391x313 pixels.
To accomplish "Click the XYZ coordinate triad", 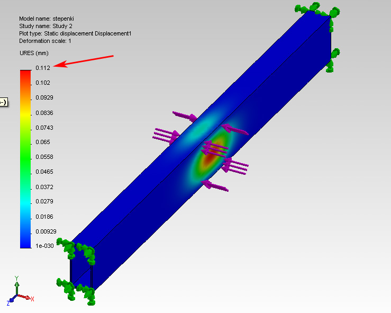I will click(x=20, y=291).
